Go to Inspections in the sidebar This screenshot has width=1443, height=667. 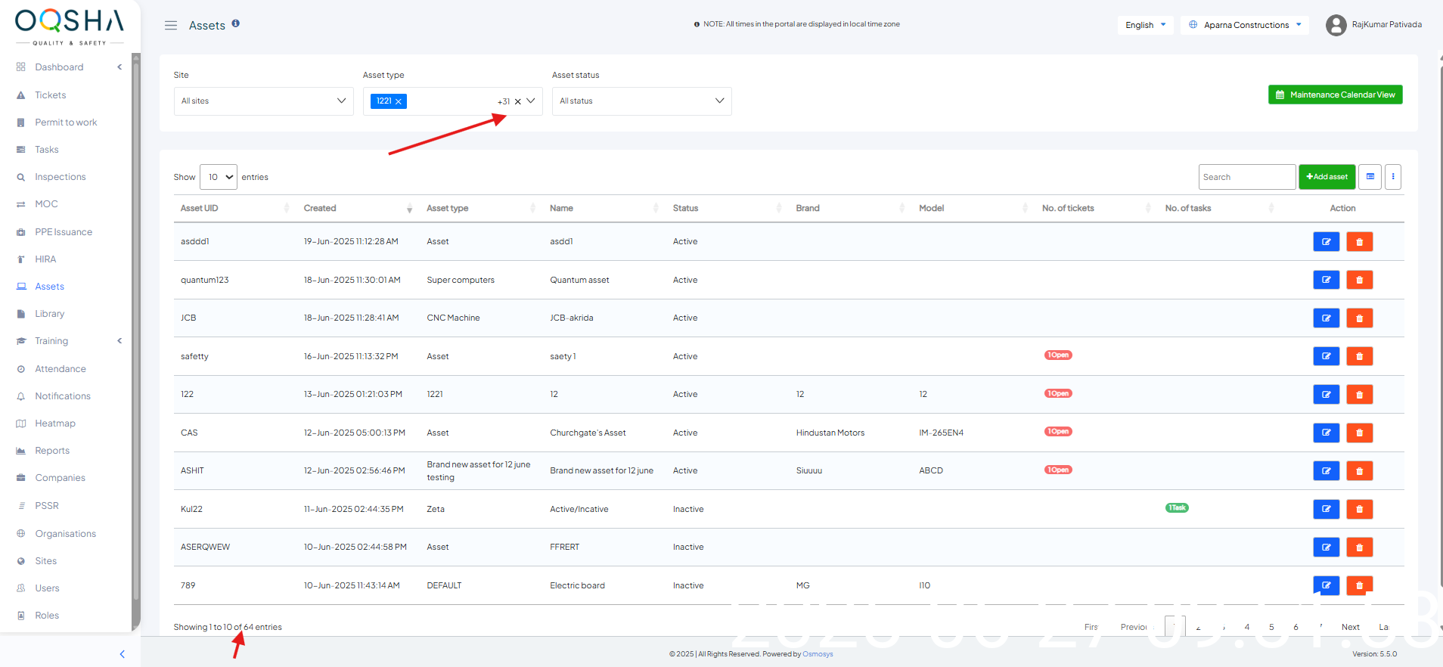(60, 177)
